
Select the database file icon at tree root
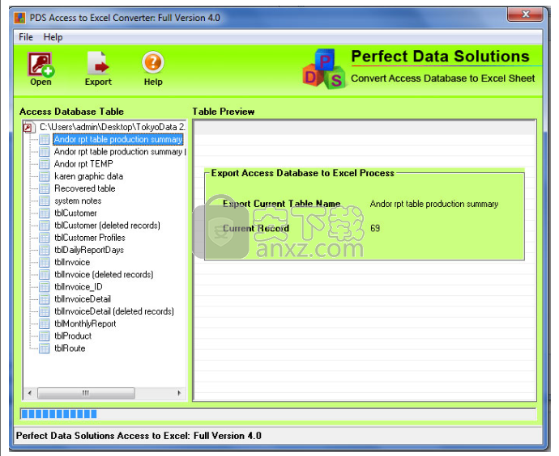pos(29,127)
